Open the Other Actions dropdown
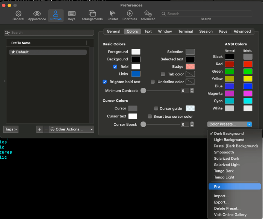Image resolution: width=263 pixels, height=219 pixels. coord(72,129)
